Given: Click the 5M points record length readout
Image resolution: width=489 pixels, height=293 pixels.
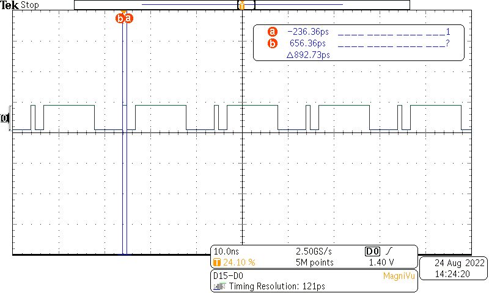Looking at the screenshot, I should (315, 262).
